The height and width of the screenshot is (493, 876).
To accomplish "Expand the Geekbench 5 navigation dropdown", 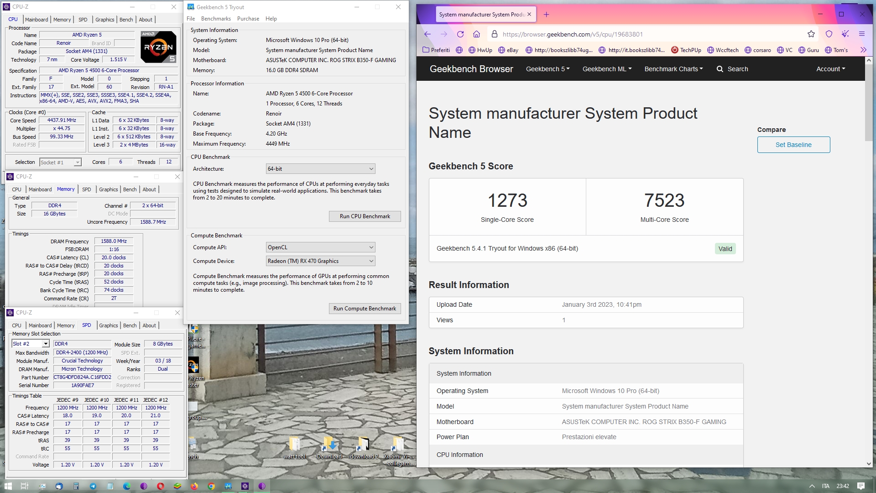I will coord(547,69).
